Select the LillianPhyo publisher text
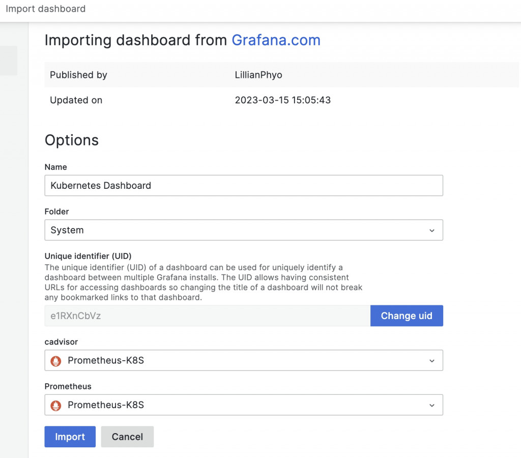Image resolution: width=521 pixels, height=458 pixels. (258, 75)
